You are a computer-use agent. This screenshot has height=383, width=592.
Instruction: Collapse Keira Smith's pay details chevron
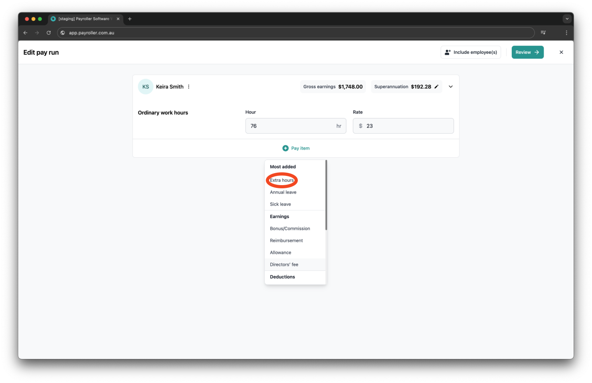pyautogui.click(x=451, y=87)
